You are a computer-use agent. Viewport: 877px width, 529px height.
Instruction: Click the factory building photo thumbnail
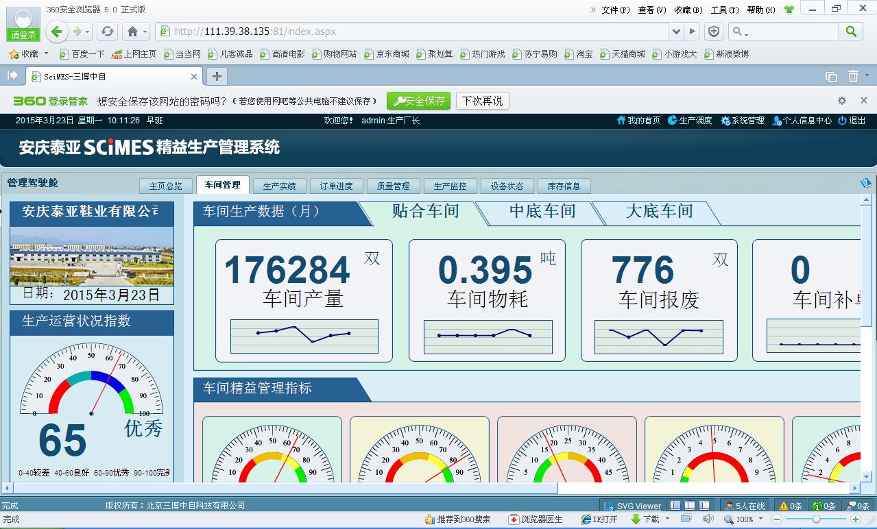coord(92,256)
